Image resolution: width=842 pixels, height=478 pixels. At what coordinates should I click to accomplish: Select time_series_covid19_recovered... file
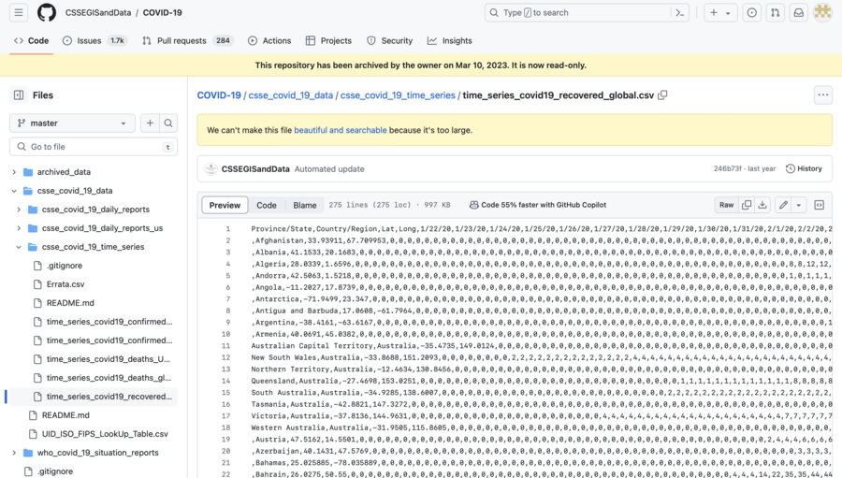pos(109,397)
